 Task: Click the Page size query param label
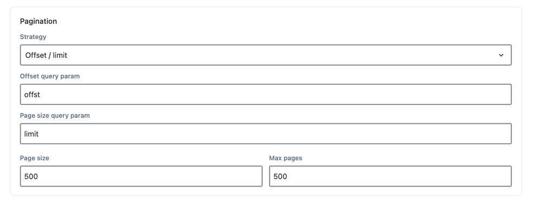55,116
